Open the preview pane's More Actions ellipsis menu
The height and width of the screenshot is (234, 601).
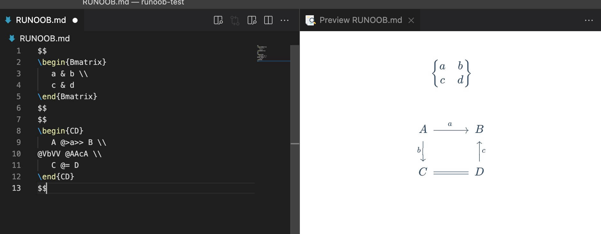pos(589,20)
